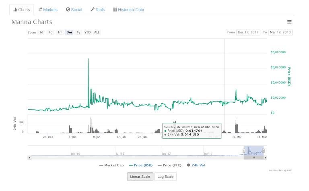This screenshot has width=309, height=191.
Task: Open the Tools tab
Action: click(97, 10)
